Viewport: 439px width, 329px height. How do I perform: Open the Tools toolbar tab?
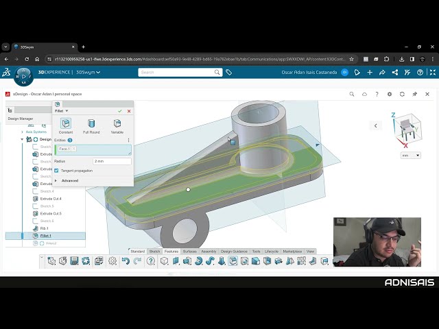pyautogui.click(x=256, y=252)
